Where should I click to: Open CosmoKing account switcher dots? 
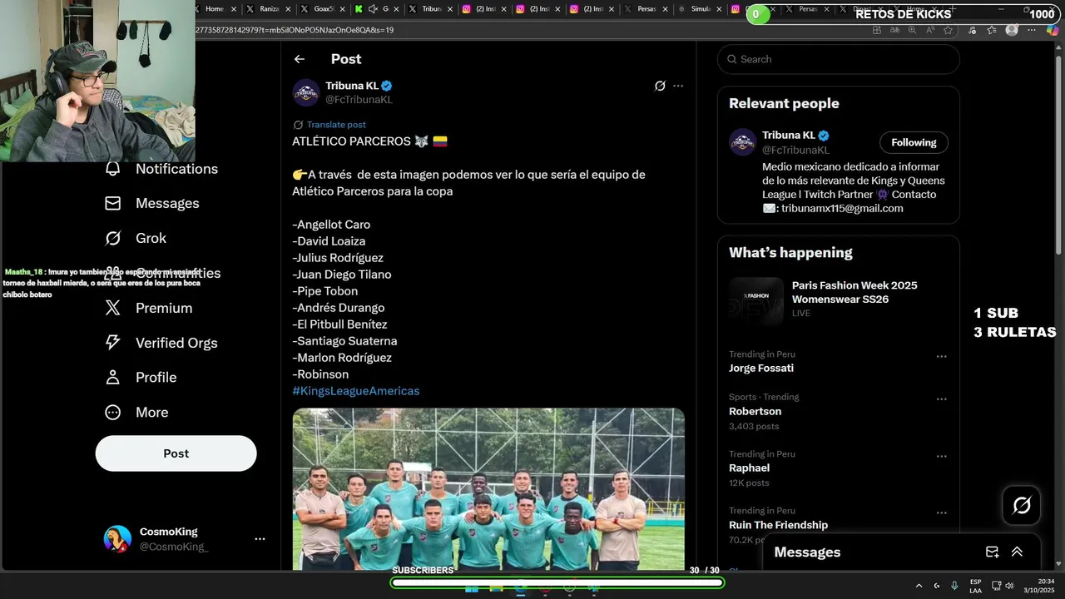pos(260,539)
